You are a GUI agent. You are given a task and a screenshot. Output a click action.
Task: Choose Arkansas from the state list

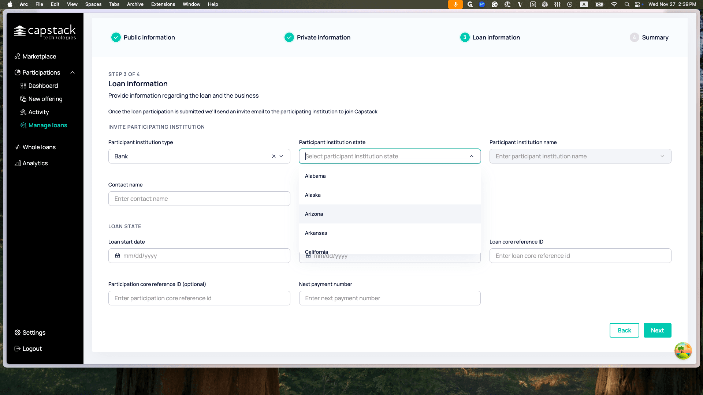pyautogui.click(x=390, y=233)
